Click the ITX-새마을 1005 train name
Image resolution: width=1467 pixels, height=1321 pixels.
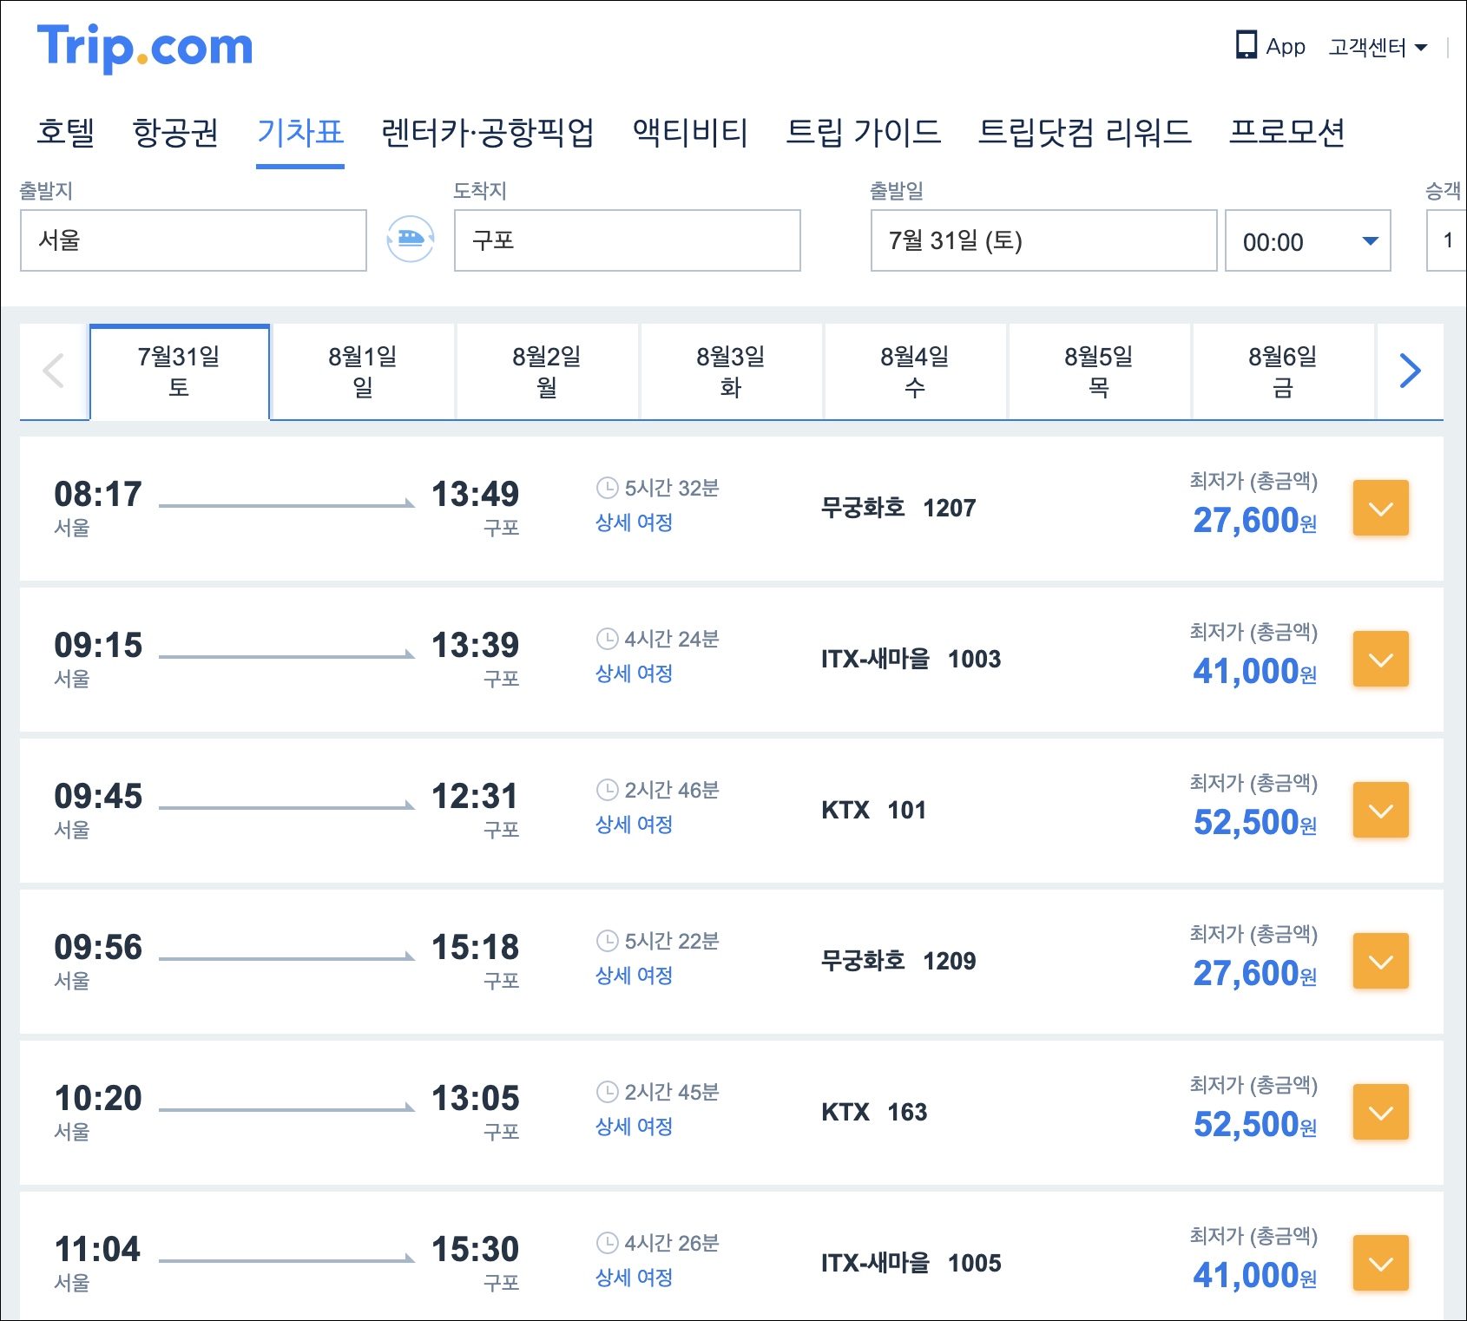pyautogui.click(x=911, y=1263)
